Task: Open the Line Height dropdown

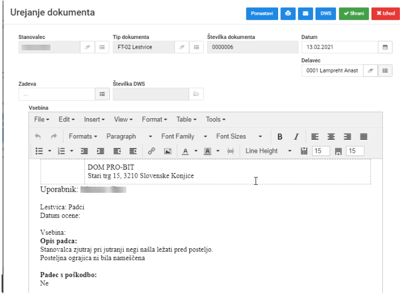Action: coord(268,151)
